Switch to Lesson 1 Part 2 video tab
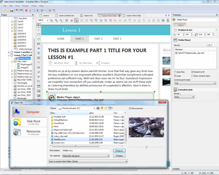 [133, 15]
